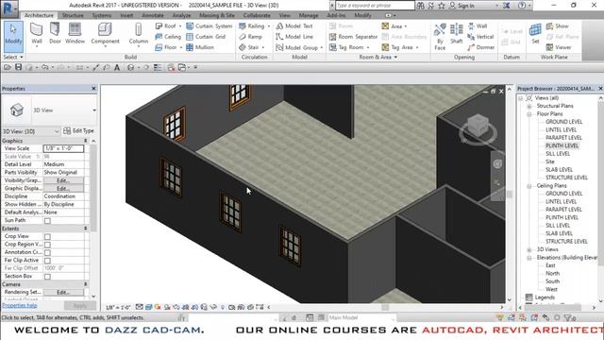
Task: Add a Room Separator
Action: click(x=353, y=37)
